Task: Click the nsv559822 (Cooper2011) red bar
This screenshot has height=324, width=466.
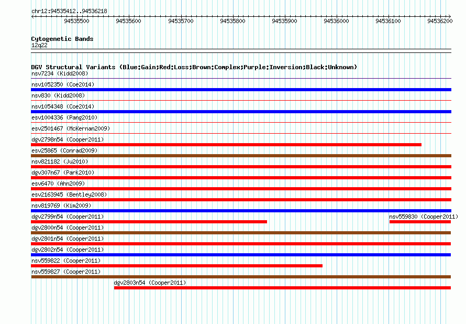Action: coord(177,266)
